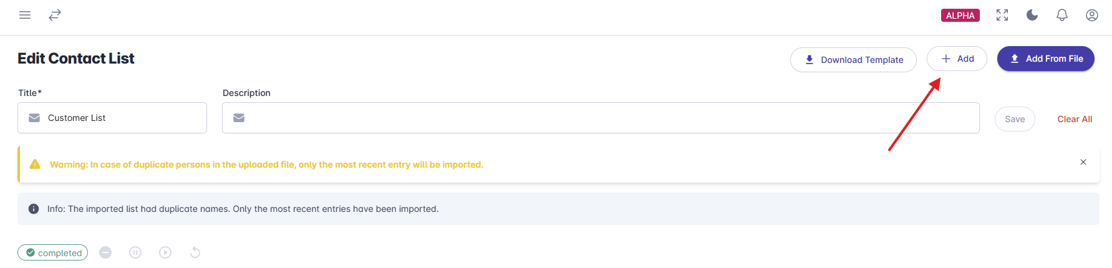
Task: Open the user profile account icon
Action: [1092, 15]
